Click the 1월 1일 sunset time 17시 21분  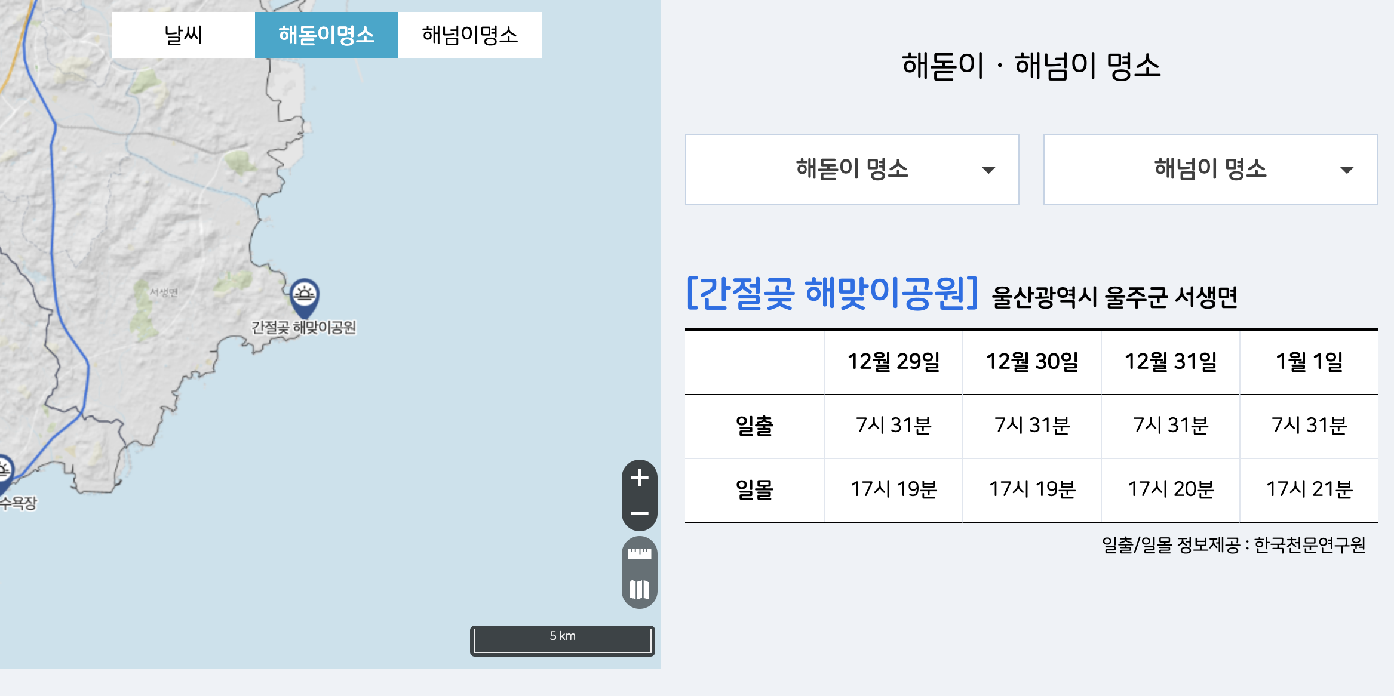[x=1309, y=489]
